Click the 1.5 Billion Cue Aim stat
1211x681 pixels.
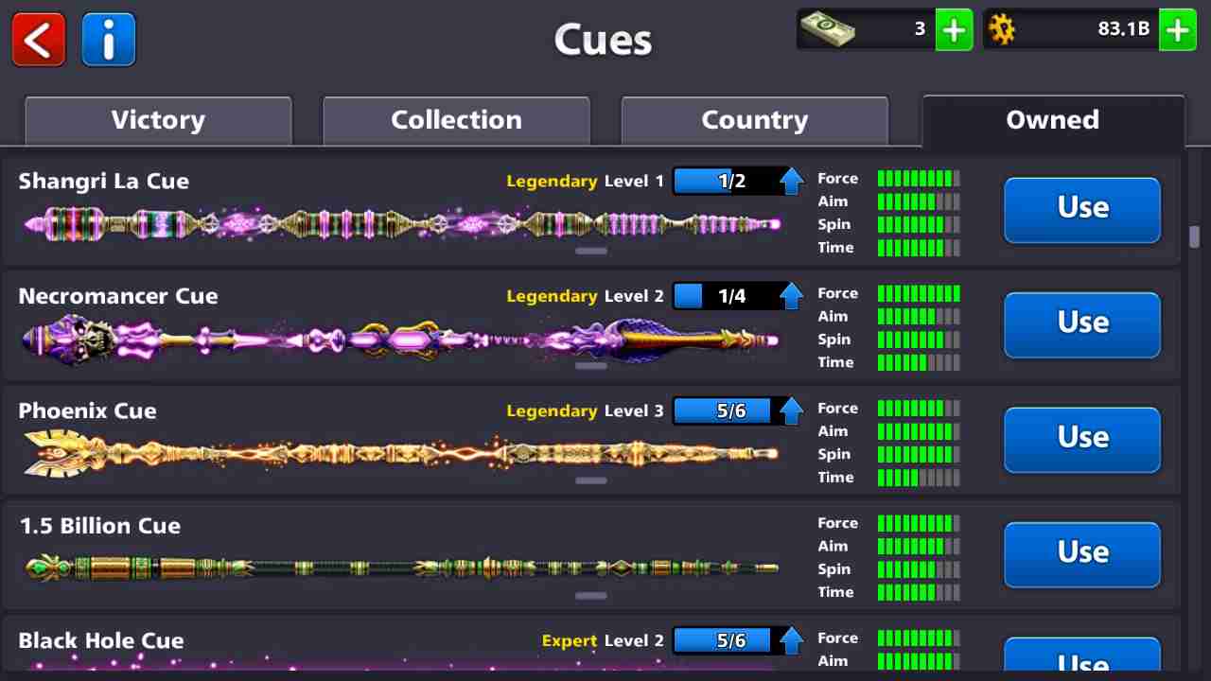tap(888, 546)
